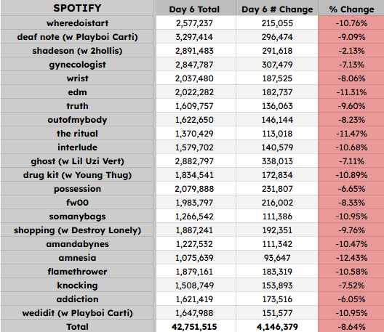The image size is (384, 332).
Task: Select the Day 6 # Change header
Action: (x=277, y=8)
